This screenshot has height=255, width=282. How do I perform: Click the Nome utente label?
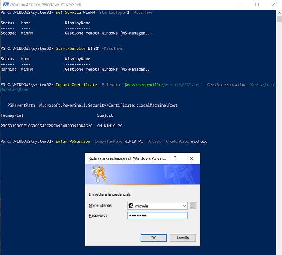[99, 206]
